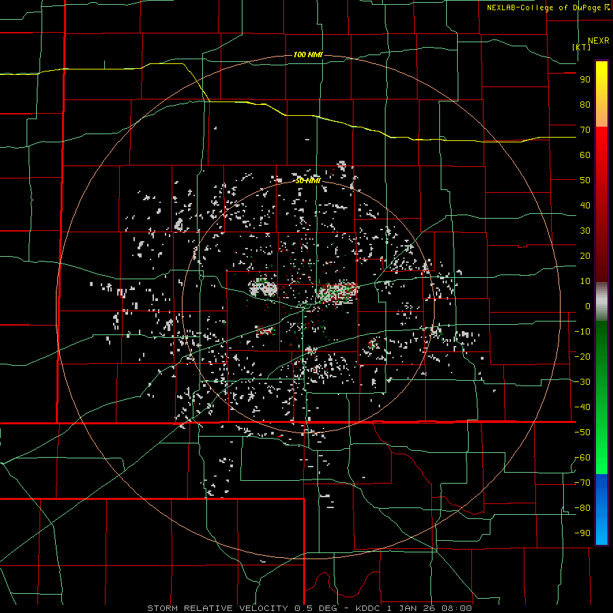This screenshot has width=613, height=613.
Task: Click the gray zero-velocity segment of color bar
Action: 601,302
